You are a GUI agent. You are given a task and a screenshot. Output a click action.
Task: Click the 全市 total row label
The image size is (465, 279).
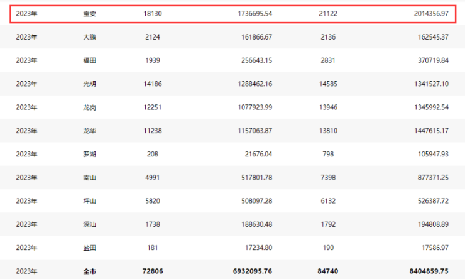[x=89, y=271]
